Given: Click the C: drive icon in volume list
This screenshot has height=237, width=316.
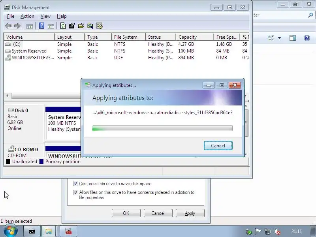Looking at the screenshot, I should point(8,44).
